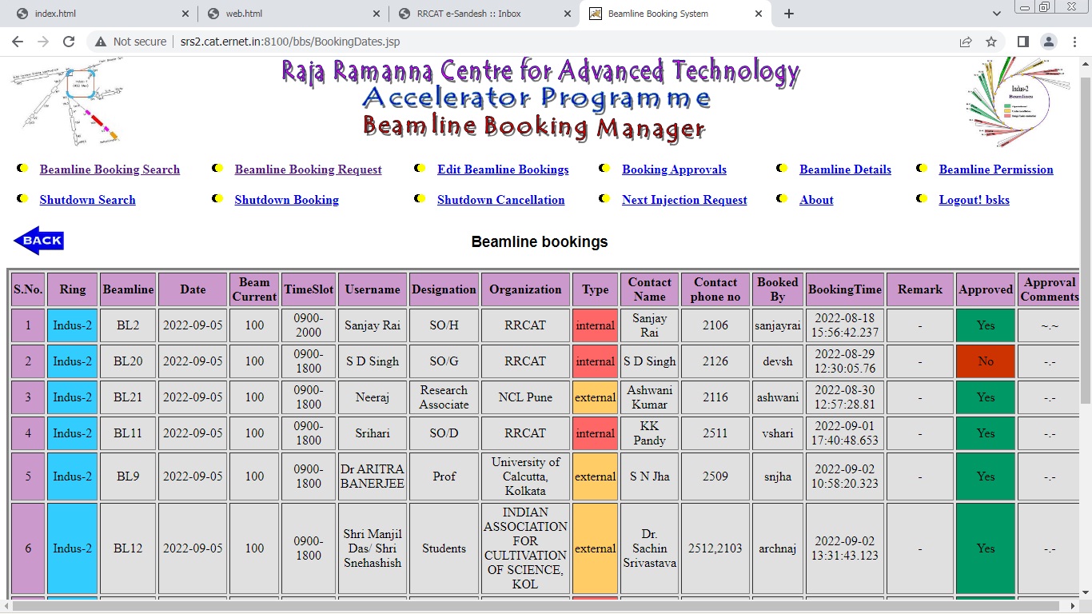Click the contact phone '2512,2103' cell

point(715,548)
